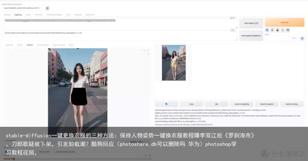This screenshot has width=308, height=161.
Task: Refresh the Stable Diffusion checkpoint list
Action: (x=47, y=8)
